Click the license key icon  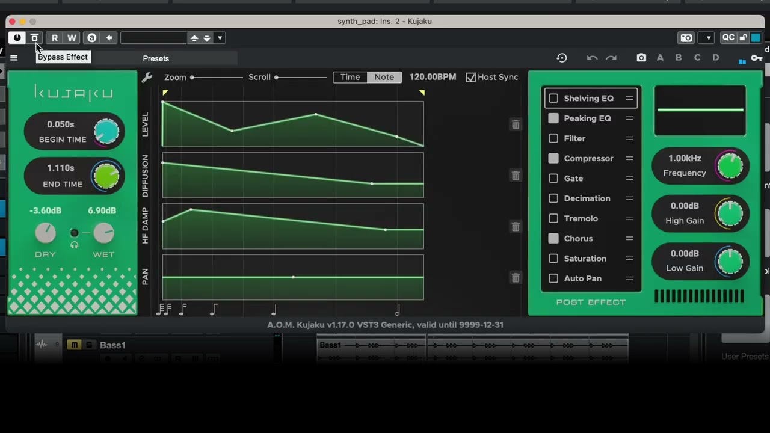(757, 58)
